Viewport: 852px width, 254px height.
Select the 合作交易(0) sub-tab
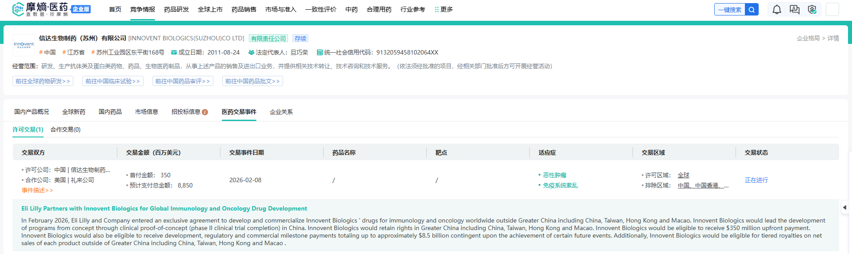(65, 129)
